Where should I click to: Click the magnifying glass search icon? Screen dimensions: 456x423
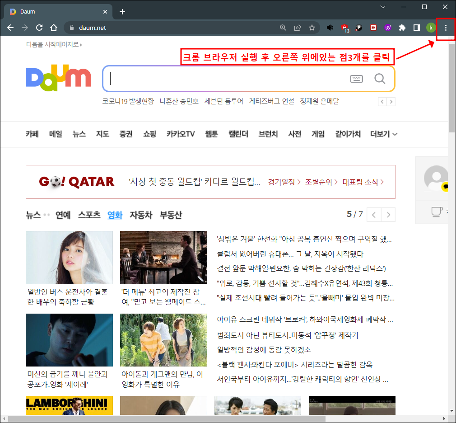[x=380, y=79]
